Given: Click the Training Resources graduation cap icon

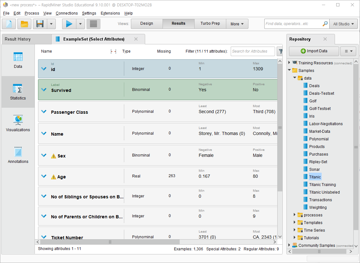Looking at the screenshot, I should point(295,63).
